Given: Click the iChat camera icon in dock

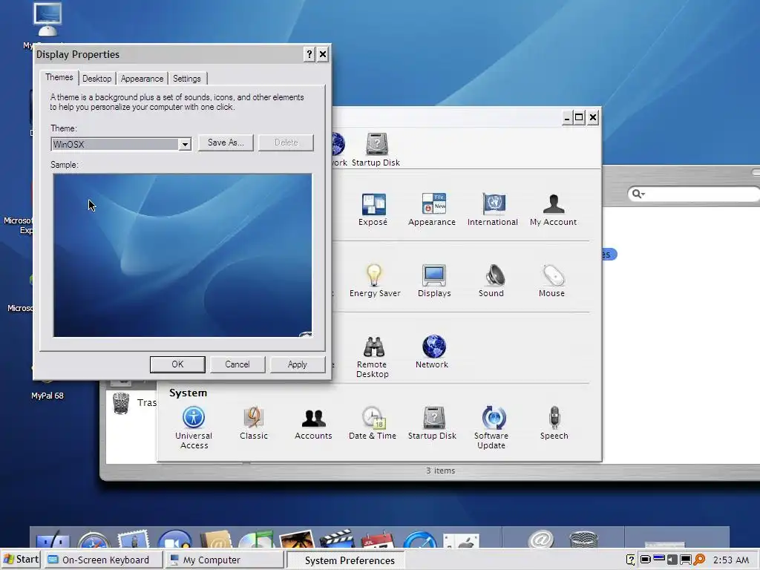Looking at the screenshot, I should [175, 540].
